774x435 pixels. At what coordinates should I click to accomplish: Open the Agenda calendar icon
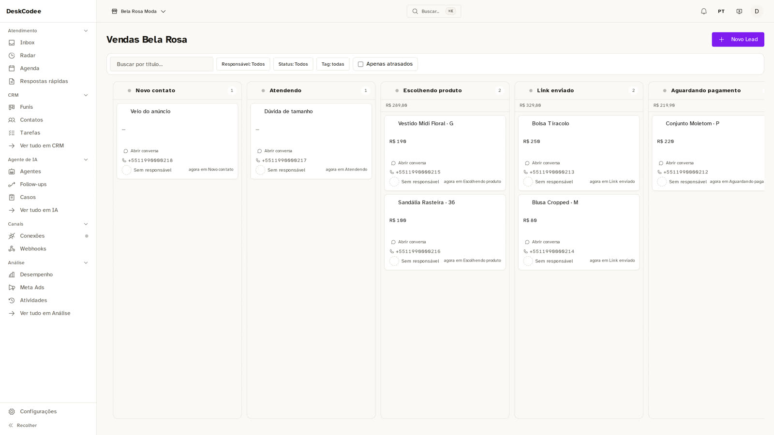tap(12, 68)
